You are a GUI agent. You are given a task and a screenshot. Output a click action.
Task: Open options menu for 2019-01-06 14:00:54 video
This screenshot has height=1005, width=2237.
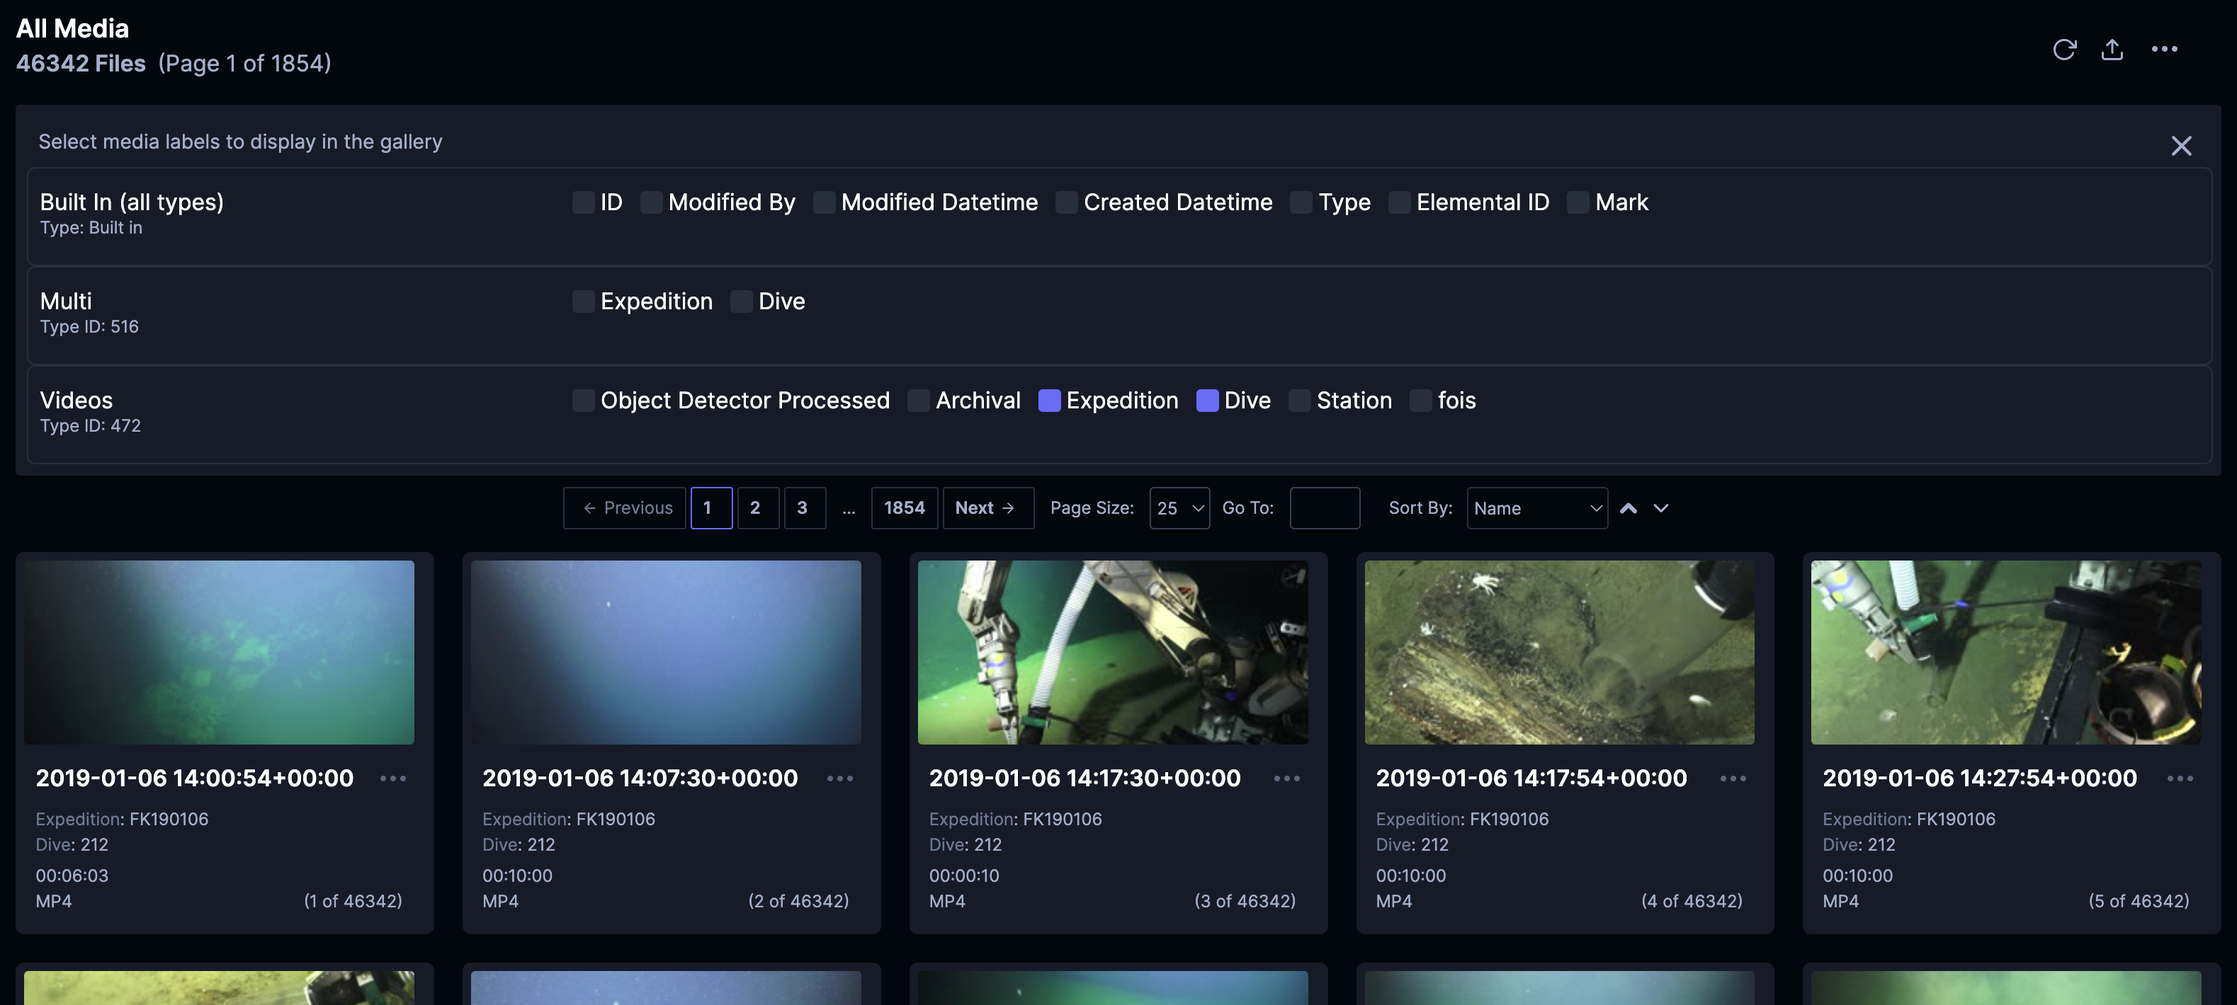(x=392, y=779)
